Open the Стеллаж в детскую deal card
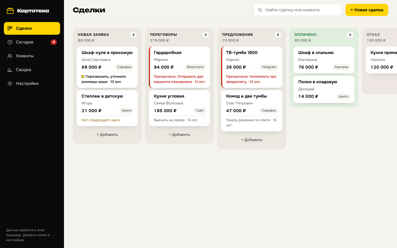 (107, 108)
